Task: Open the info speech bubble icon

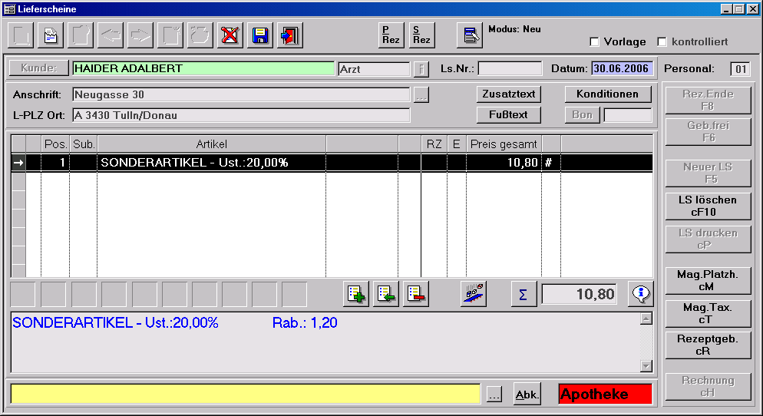Action: coord(640,294)
